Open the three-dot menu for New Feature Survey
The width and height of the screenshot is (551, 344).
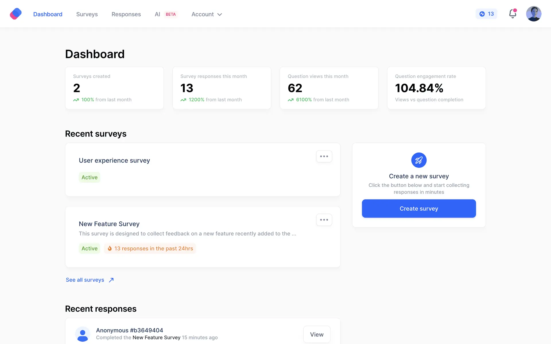(x=324, y=220)
